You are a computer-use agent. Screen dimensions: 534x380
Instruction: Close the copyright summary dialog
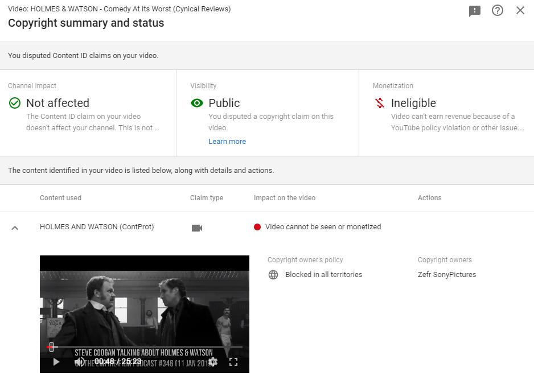click(520, 10)
